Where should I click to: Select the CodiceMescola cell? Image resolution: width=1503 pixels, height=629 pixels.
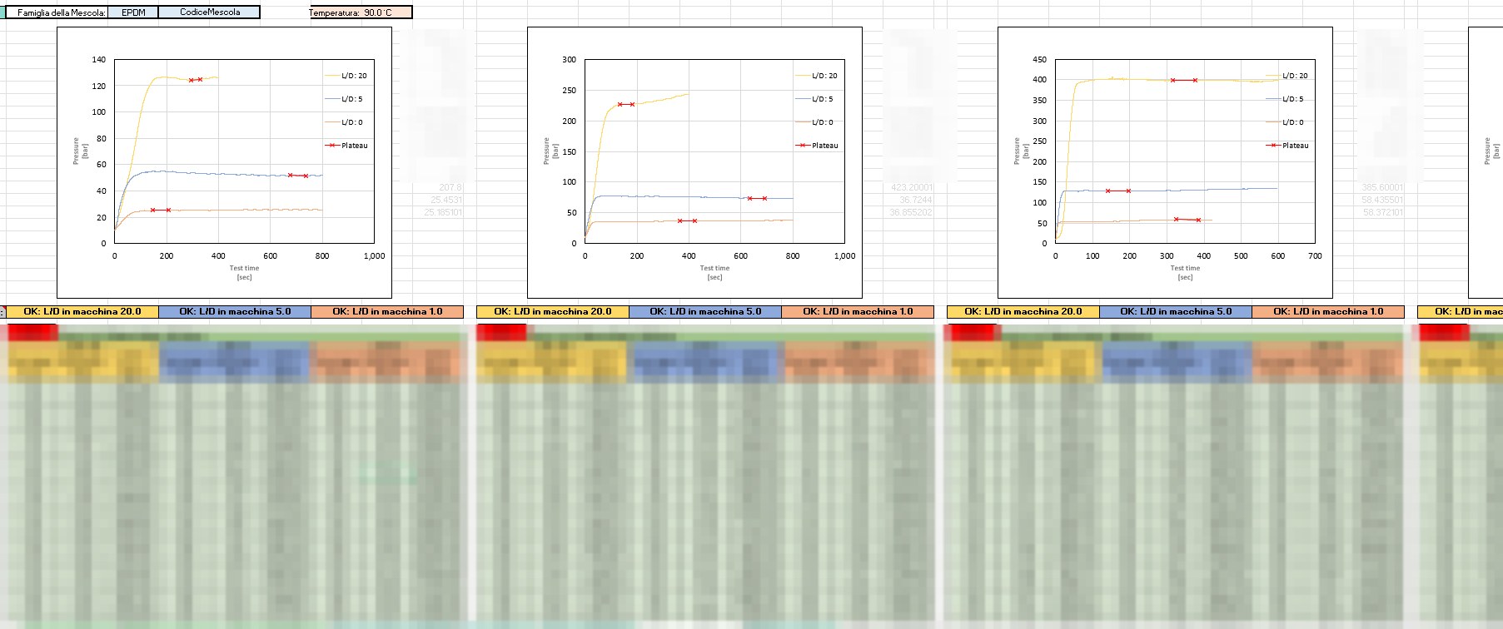pyautogui.click(x=209, y=12)
